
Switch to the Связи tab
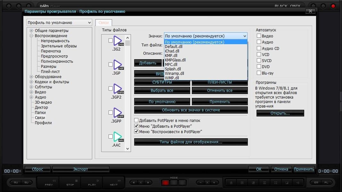coord(104,23)
